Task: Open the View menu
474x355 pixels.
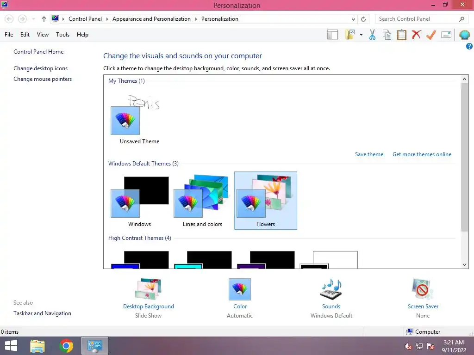Action: coord(43,35)
